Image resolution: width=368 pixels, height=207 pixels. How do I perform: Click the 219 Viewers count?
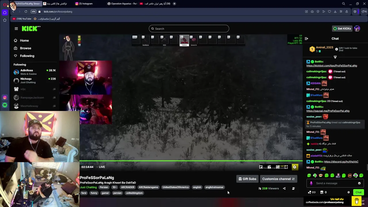[269, 189]
